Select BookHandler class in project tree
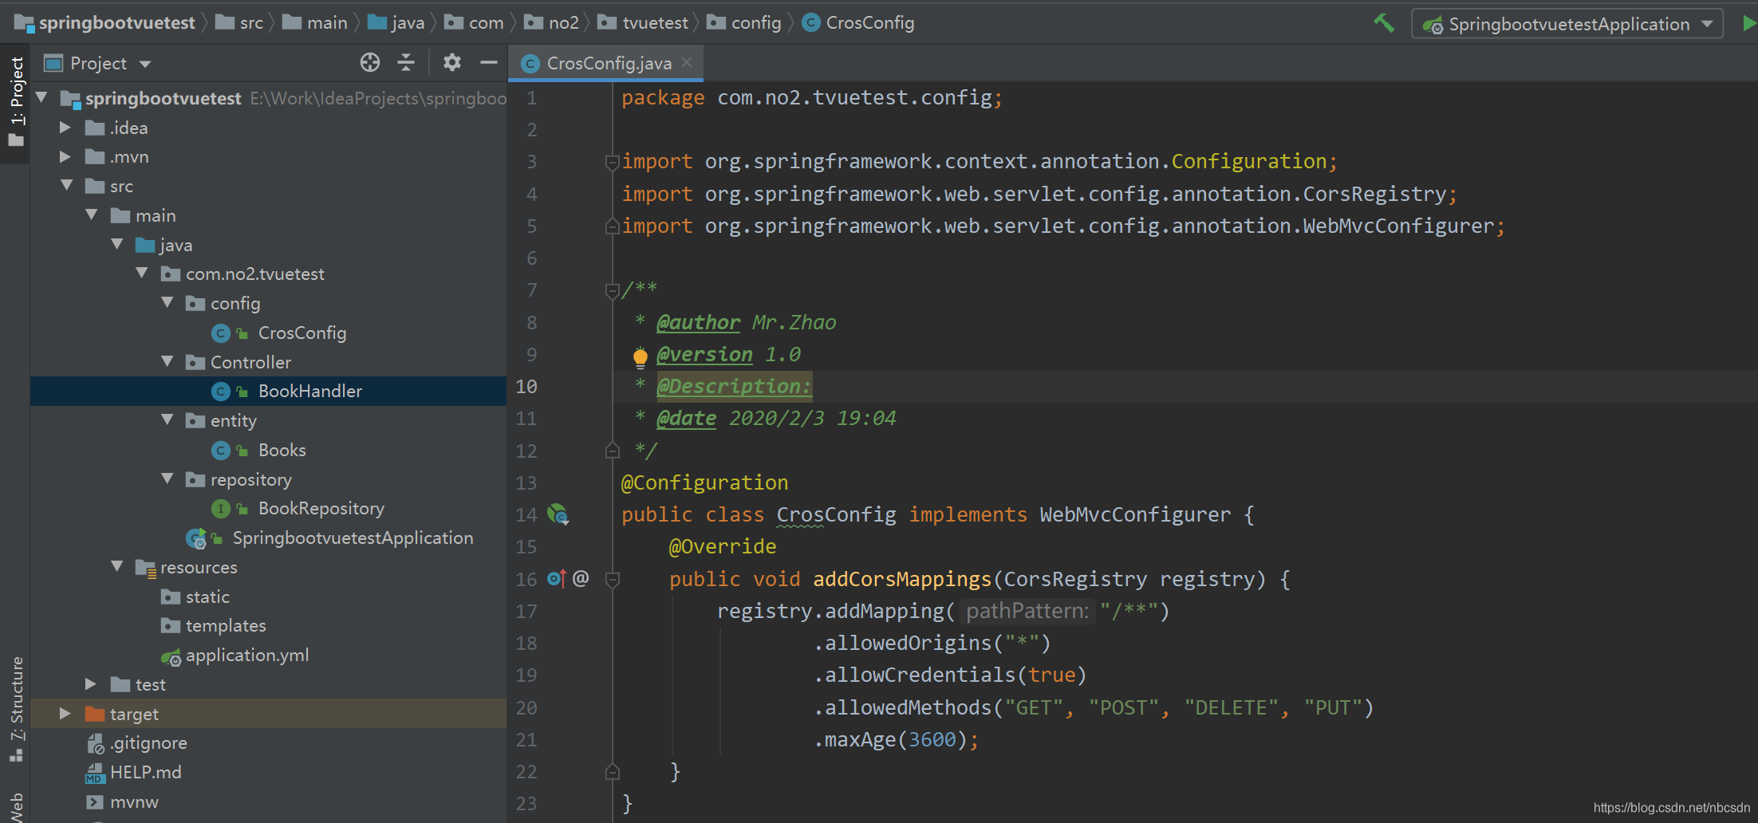This screenshot has width=1758, height=823. [x=309, y=391]
